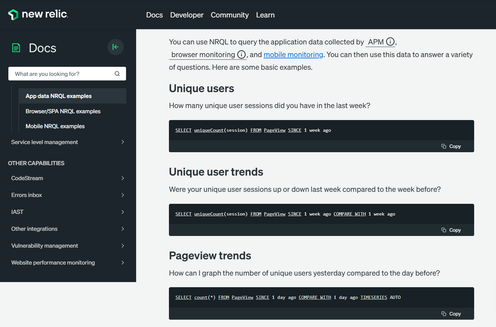The height and width of the screenshot is (327, 496).
Task: Collapse the docs sidebar with arrow icon
Action: pyautogui.click(x=116, y=47)
